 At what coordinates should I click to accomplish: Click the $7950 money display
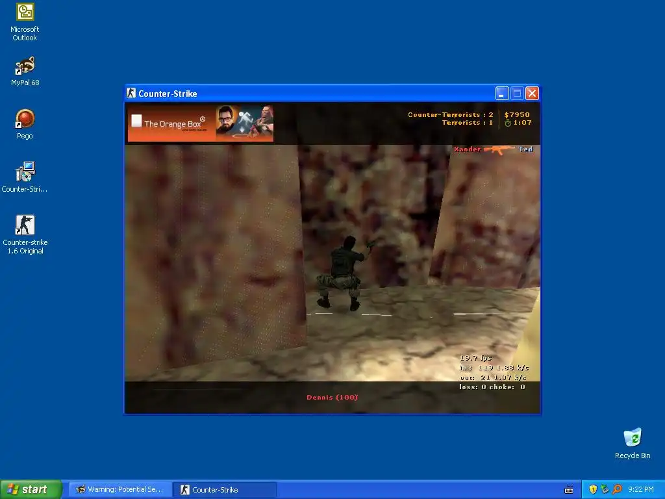click(516, 114)
